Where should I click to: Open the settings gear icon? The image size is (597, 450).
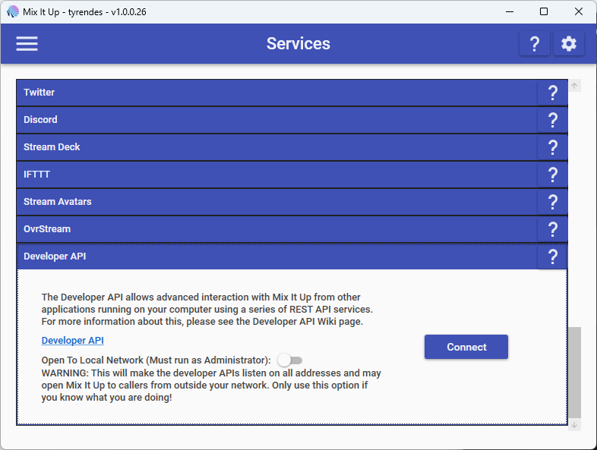pos(568,44)
